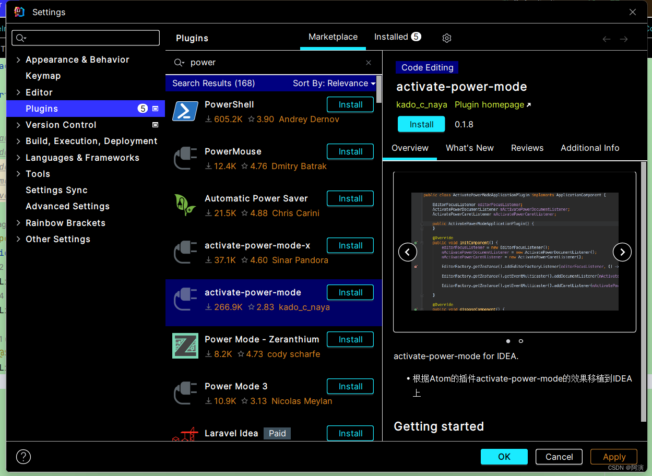Click the Laravel Idea plugin icon
The height and width of the screenshot is (476, 652).
pyautogui.click(x=185, y=434)
